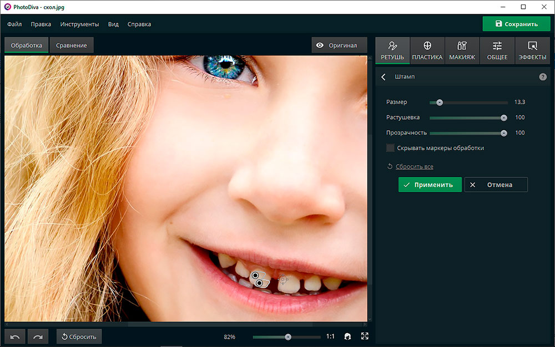
Task: Cancel the stamp with Отмена
Action: (x=496, y=185)
